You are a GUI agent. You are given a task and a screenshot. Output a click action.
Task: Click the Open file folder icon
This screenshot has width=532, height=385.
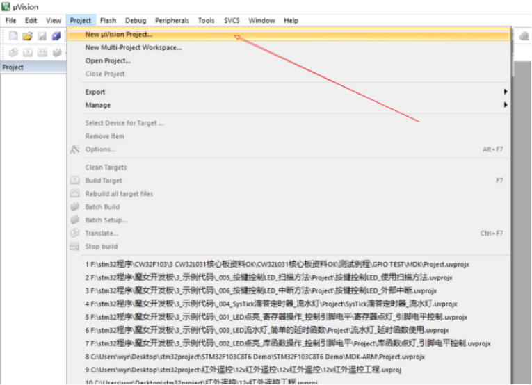(28, 35)
